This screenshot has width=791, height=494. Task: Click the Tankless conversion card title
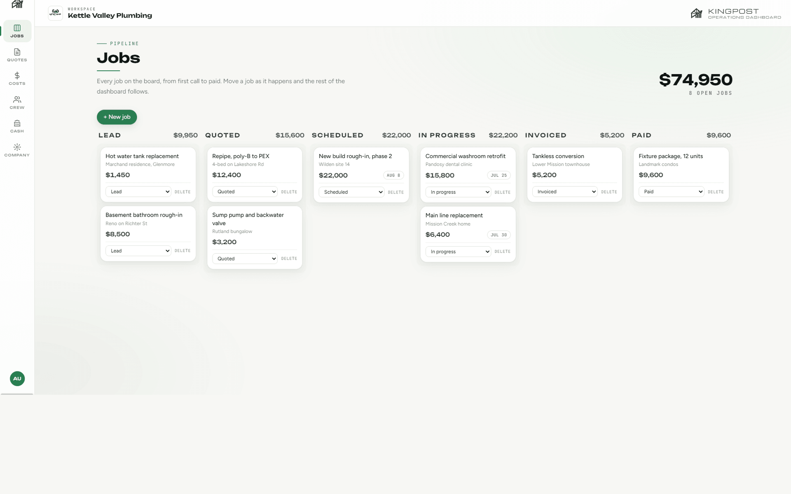pos(558,156)
